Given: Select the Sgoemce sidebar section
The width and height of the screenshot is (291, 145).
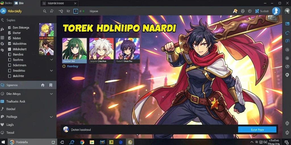Looking at the screenshot, I should pos(28,85).
